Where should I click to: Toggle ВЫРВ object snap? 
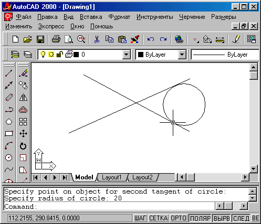[x=222, y=218]
